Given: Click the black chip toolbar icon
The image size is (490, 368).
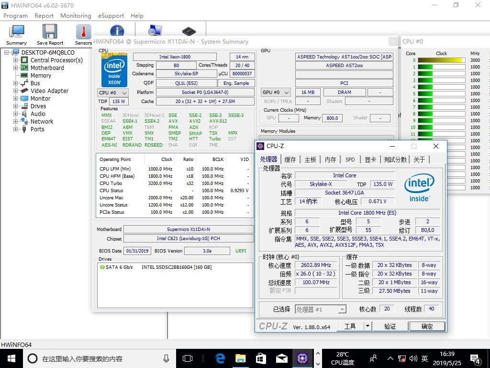Looking at the screenshot, I should (x=189, y=31).
